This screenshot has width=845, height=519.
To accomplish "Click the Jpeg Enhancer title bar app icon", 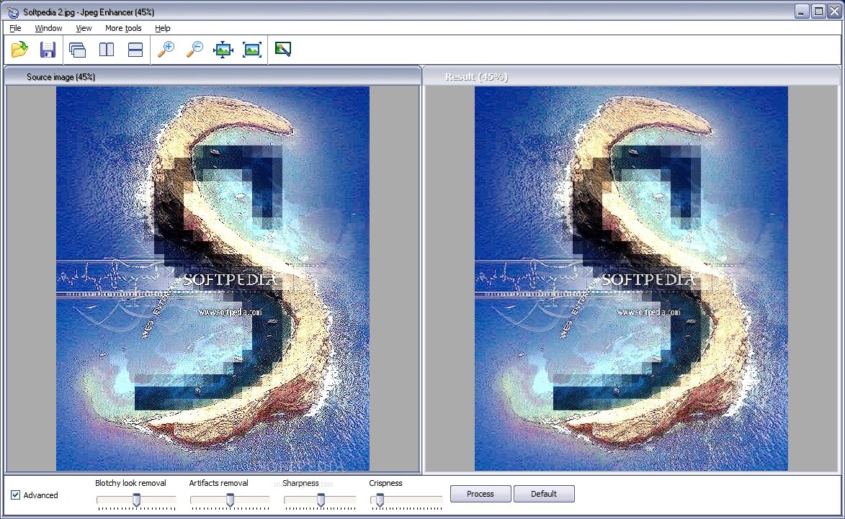I will point(13,12).
